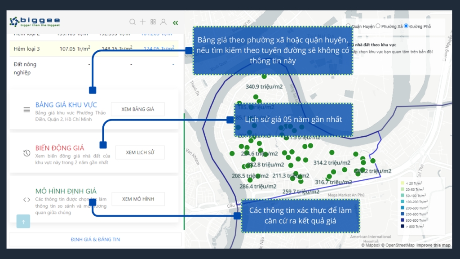Click the list icon beside Bảng Giá Khu Vực
This screenshot has width=460, height=259.
[x=27, y=110]
